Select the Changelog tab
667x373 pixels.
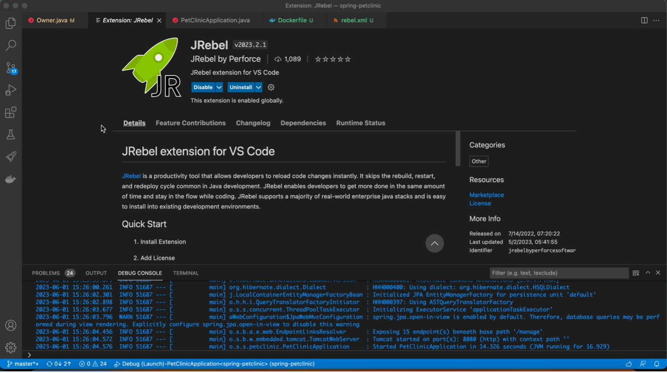253,123
